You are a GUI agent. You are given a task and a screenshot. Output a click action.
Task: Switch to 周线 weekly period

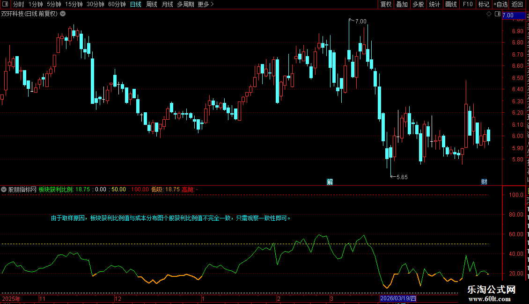(152, 4)
